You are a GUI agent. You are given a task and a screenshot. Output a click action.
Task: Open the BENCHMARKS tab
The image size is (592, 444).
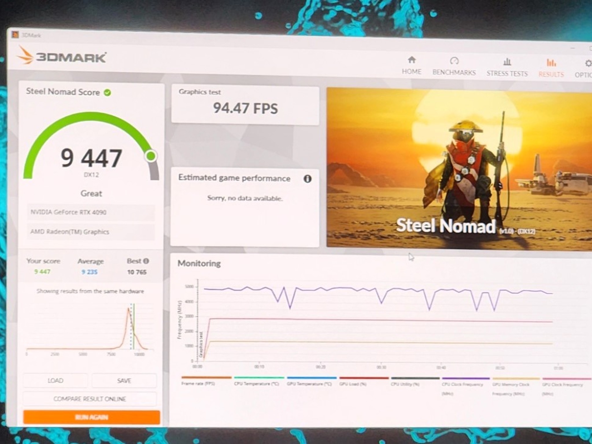click(454, 66)
